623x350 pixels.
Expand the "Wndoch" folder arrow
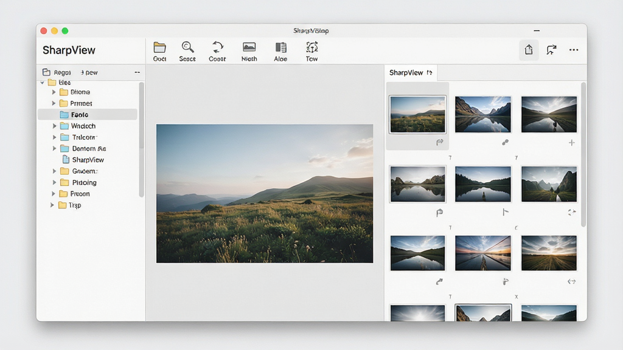[x=54, y=126]
